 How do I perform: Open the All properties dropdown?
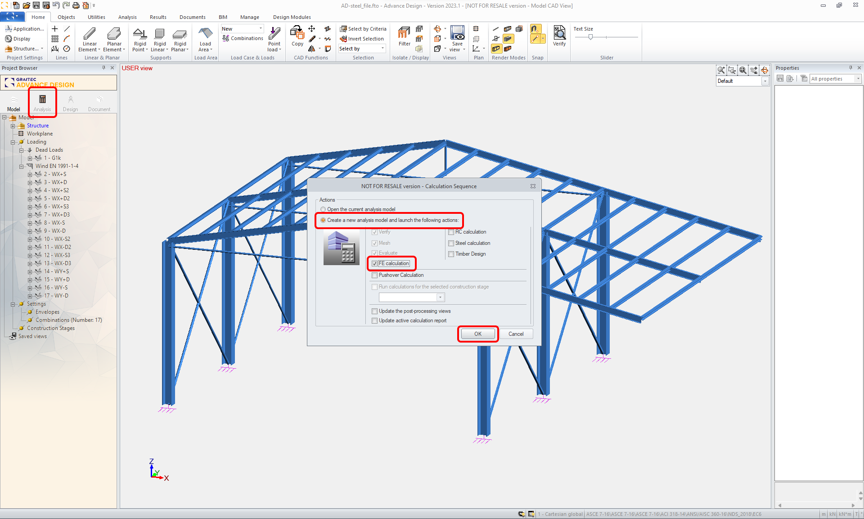(858, 79)
